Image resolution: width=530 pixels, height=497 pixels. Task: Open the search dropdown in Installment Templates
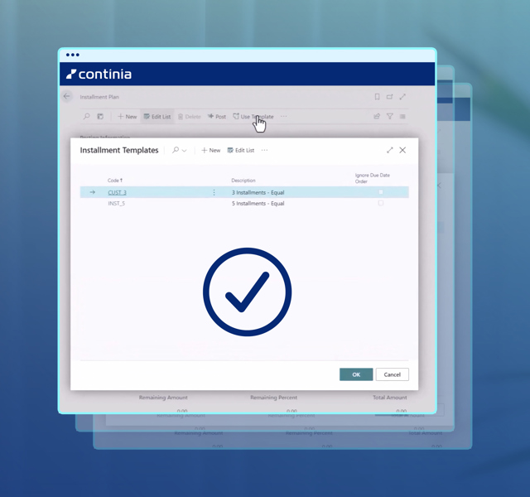tap(179, 151)
